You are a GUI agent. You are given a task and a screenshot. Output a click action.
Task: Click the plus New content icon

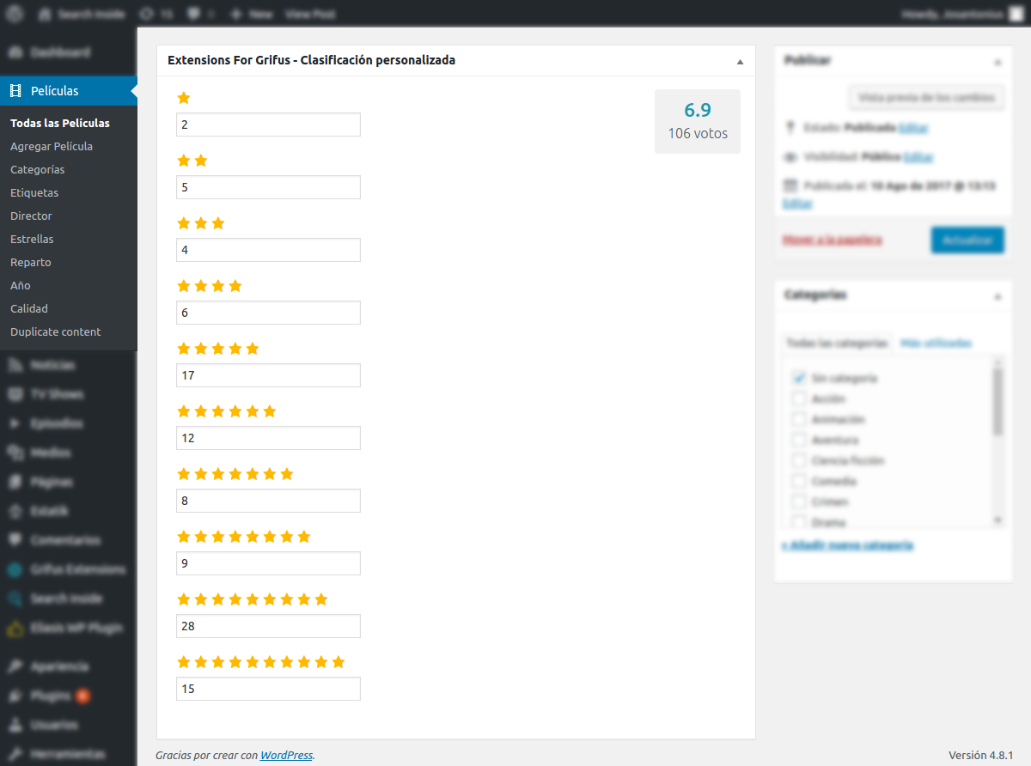point(235,14)
